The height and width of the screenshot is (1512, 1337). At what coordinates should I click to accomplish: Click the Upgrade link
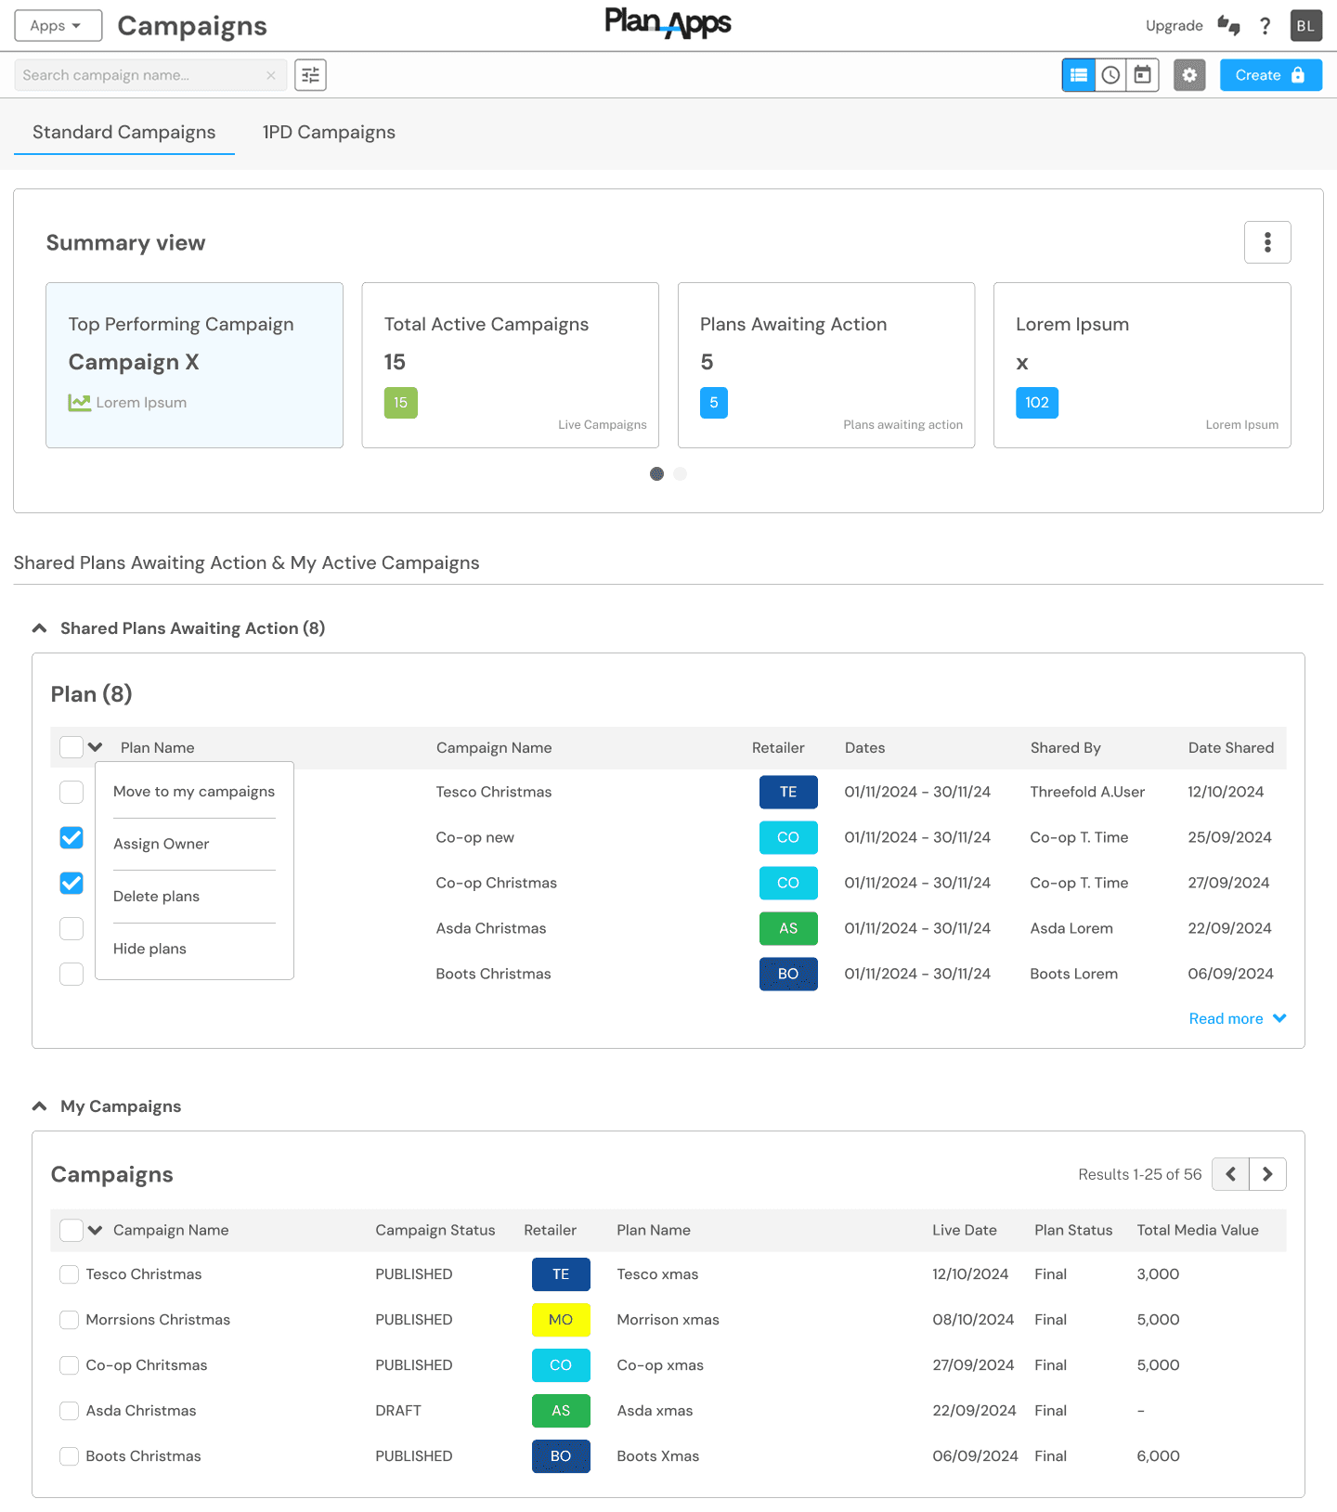[x=1174, y=26]
